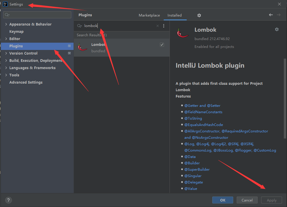The image size is (287, 207).
Task: Expand Languages & Frameworks section
Action: click(6, 68)
